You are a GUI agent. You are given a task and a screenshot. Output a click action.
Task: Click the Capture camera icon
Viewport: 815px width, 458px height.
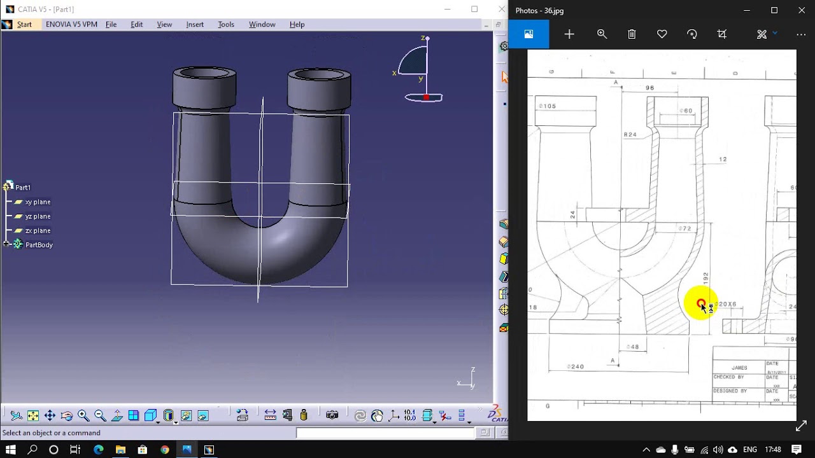coord(332,415)
